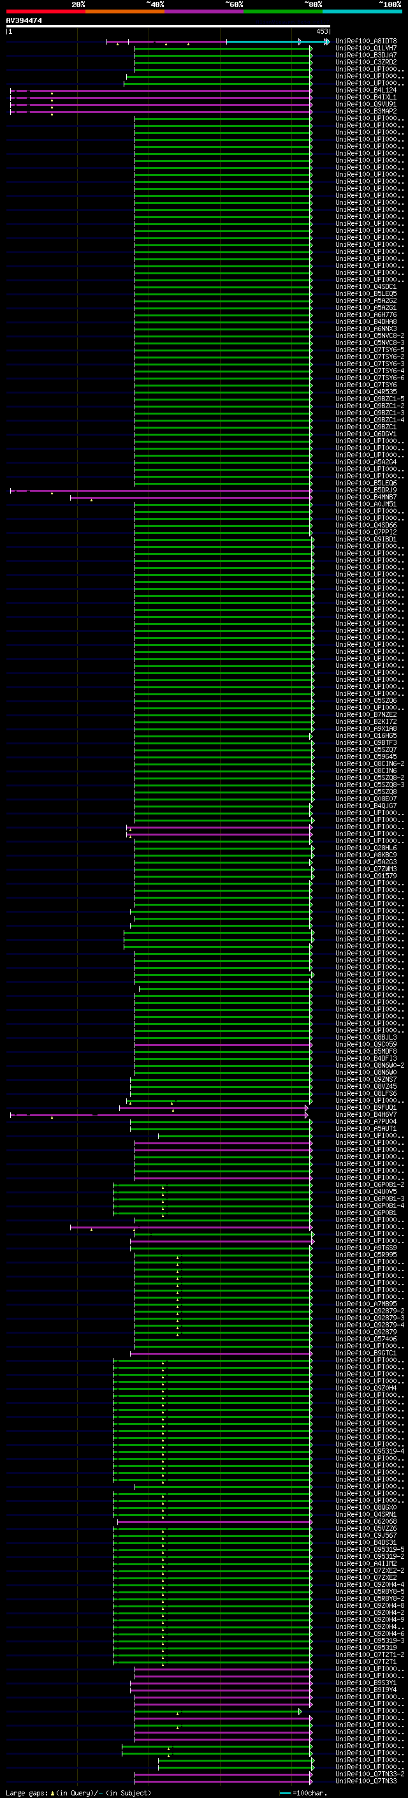Viewport: 408px width, 1798px height.
Task: Click hit UniRef100_B5MDF8
Action: pyautogui.click(x=366, y=1051)
